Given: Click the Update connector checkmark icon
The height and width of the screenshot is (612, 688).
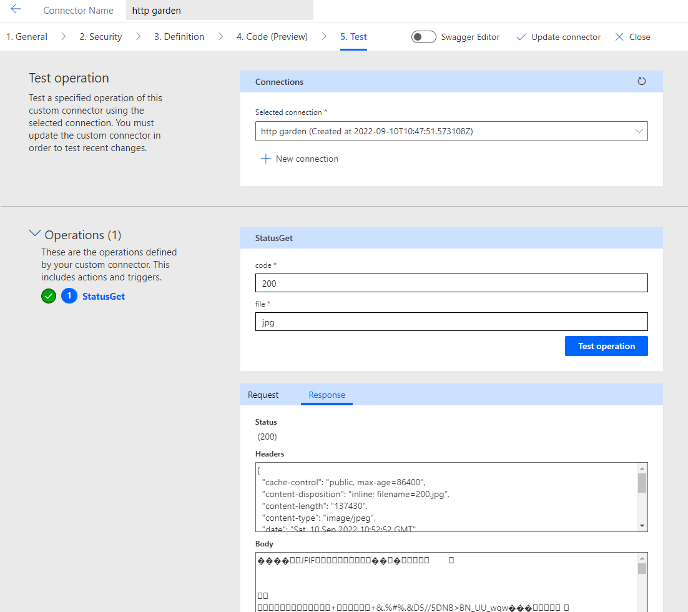Looking at the screenshot, I should coord(521,37).
